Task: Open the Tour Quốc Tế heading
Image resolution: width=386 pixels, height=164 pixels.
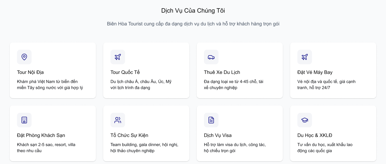Action: (x=125, y=72)
